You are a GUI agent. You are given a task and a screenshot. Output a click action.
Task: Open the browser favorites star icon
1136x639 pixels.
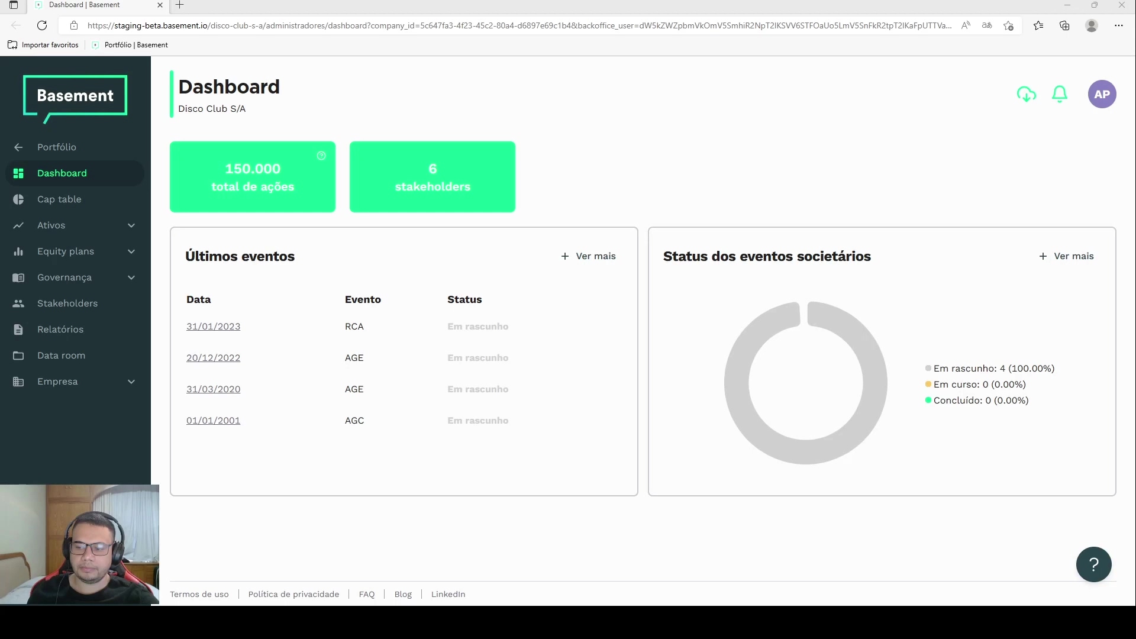click(x=1038, y=25)
